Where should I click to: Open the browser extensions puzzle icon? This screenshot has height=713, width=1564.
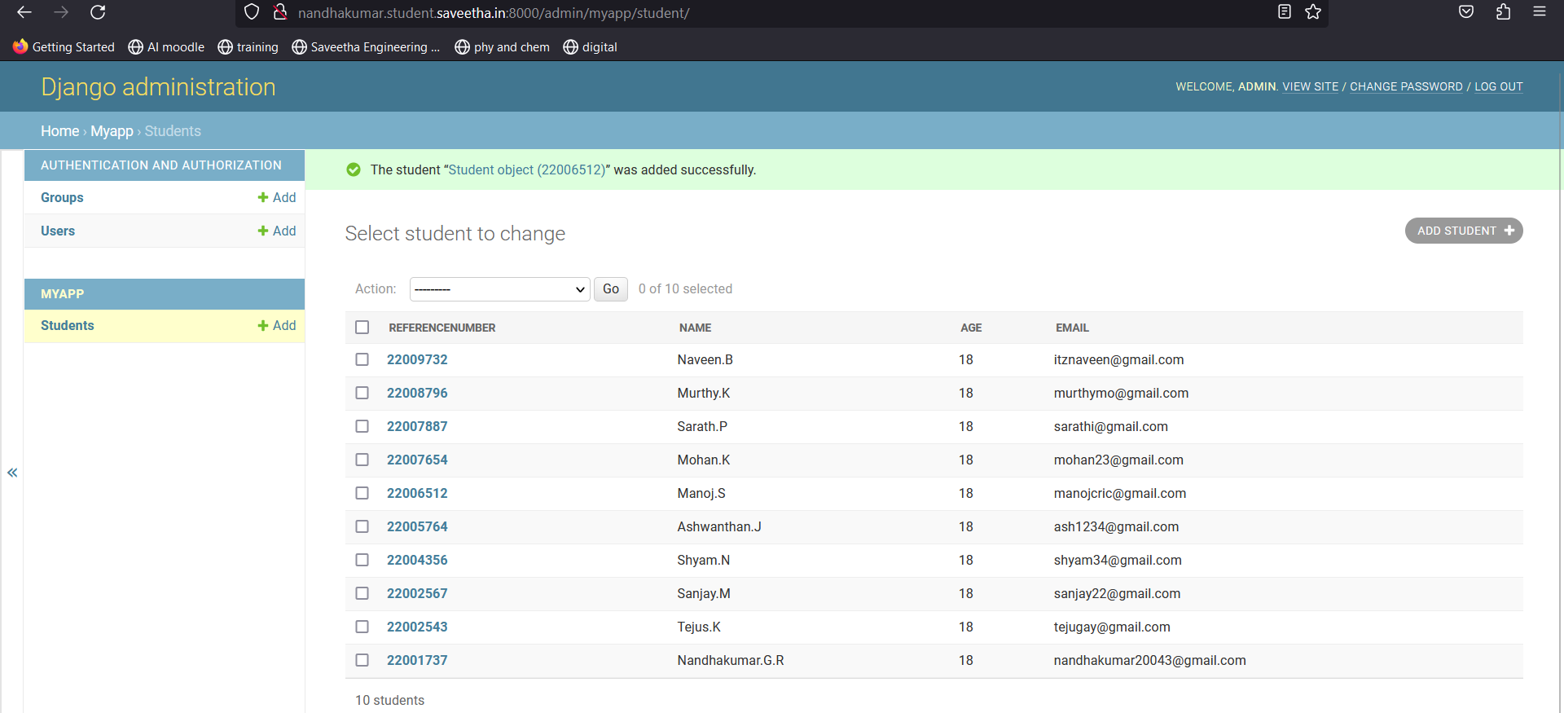[1503, 12]
